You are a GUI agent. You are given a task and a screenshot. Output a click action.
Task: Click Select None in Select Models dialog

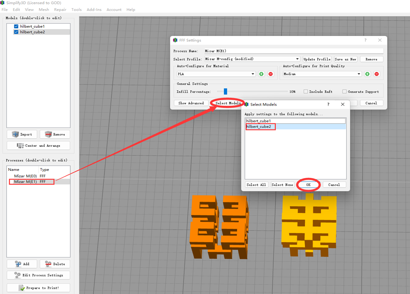(282, 184)
